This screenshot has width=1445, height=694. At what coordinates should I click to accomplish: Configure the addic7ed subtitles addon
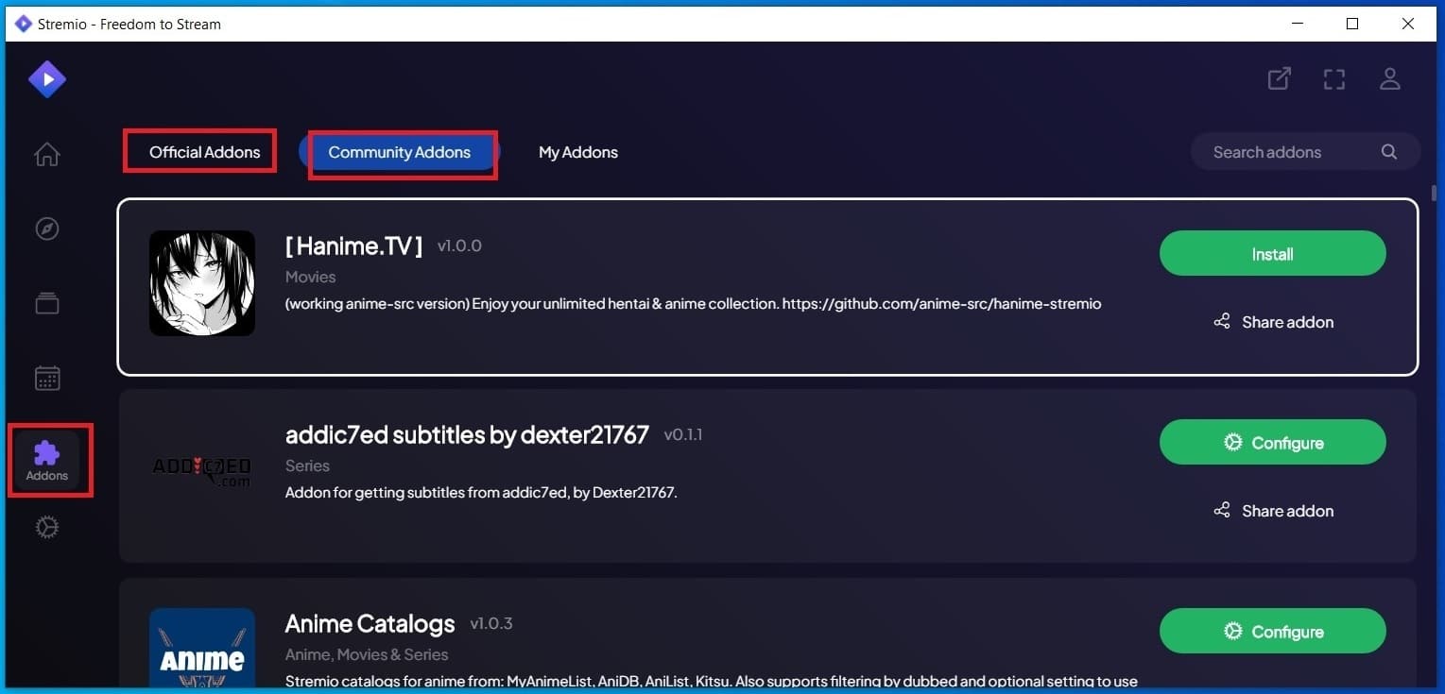[1272, 443]
